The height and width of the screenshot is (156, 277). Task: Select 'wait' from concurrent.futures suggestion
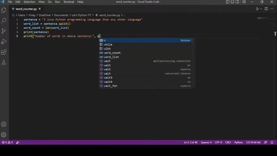point(146,73)
